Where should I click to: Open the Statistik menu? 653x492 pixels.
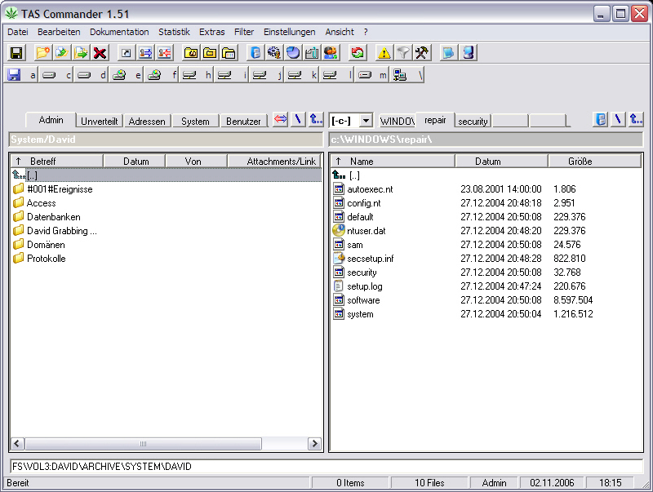174,32
